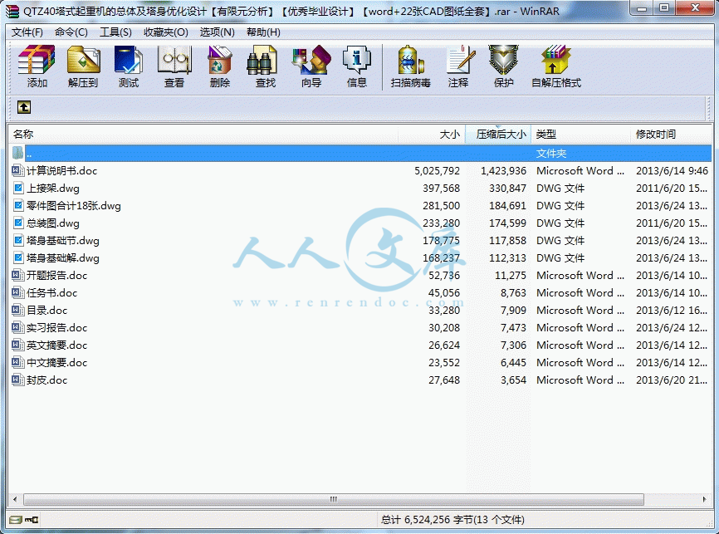The height and width of the screenshot is (534, 719).
Task: Select file 实习报告.doc
Action: point(360,327)
